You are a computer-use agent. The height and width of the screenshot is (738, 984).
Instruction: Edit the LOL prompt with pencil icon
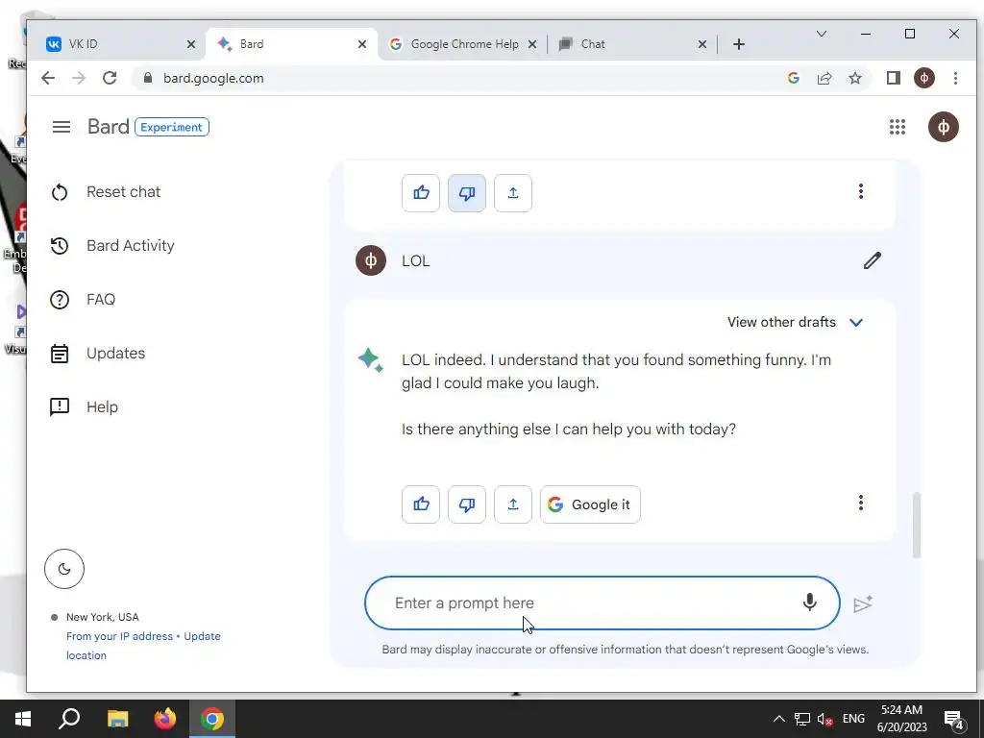[x=872, y=260]
